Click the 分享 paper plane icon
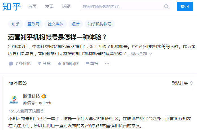The image size is (197, 130). pos(39,64)
